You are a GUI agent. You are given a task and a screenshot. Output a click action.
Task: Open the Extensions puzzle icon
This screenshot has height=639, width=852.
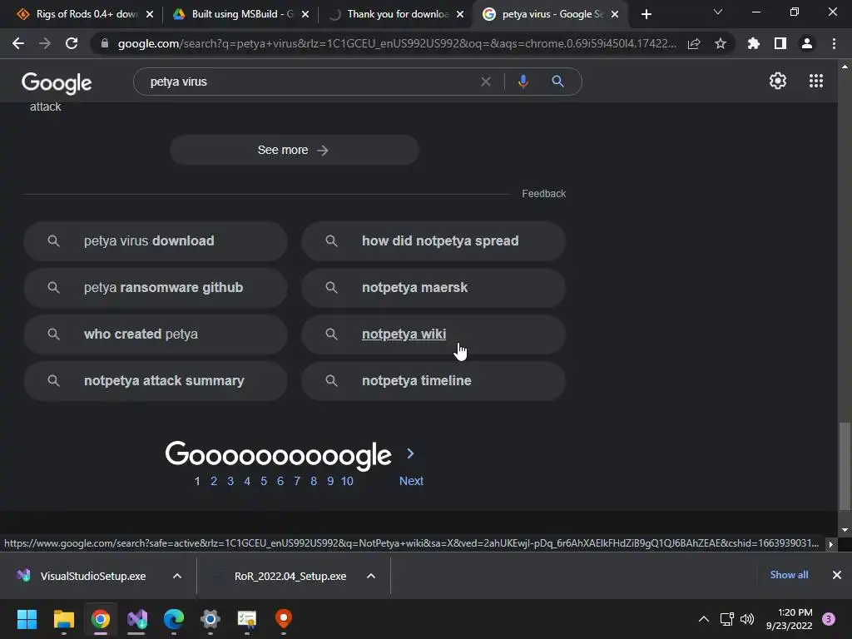click(754, 43)
